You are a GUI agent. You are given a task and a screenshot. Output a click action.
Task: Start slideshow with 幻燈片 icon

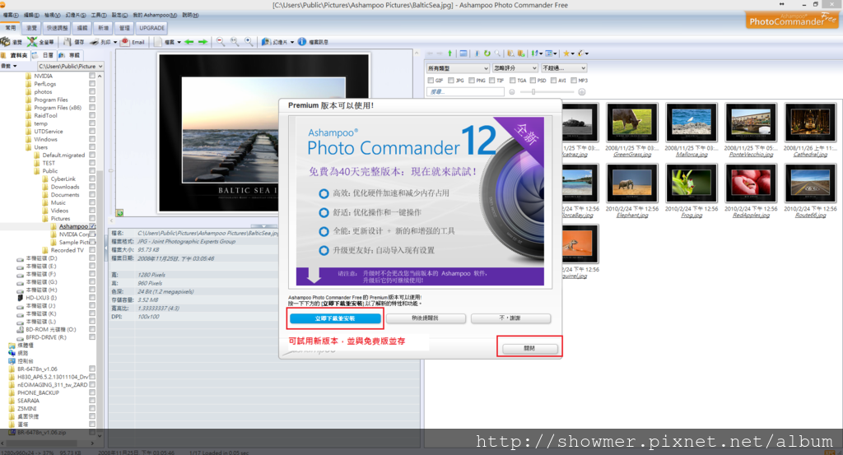click(266, 41)
